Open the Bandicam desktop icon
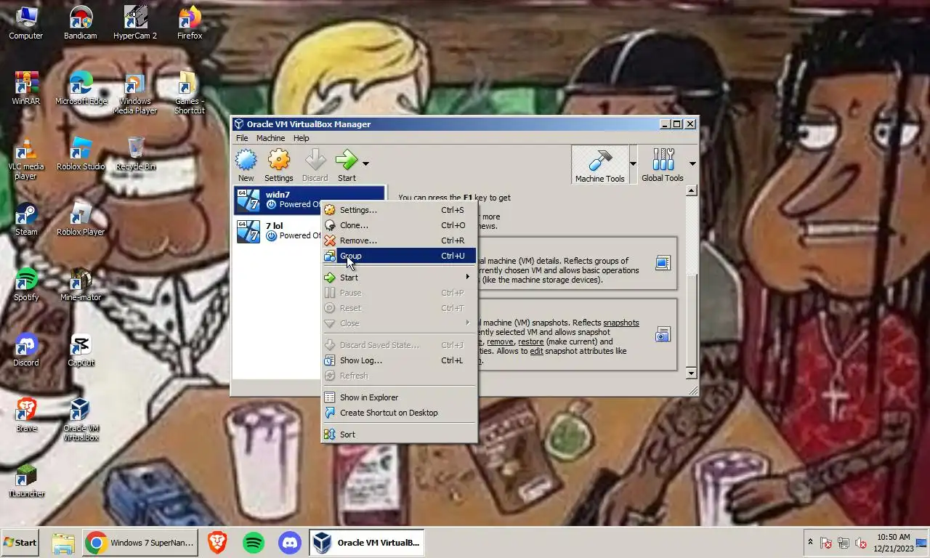This screenshot has height=558, width=930. click(x=81, y=23)
